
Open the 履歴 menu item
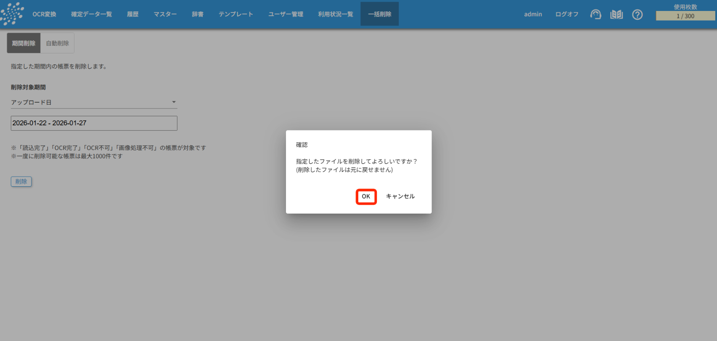tap(132, 14)
